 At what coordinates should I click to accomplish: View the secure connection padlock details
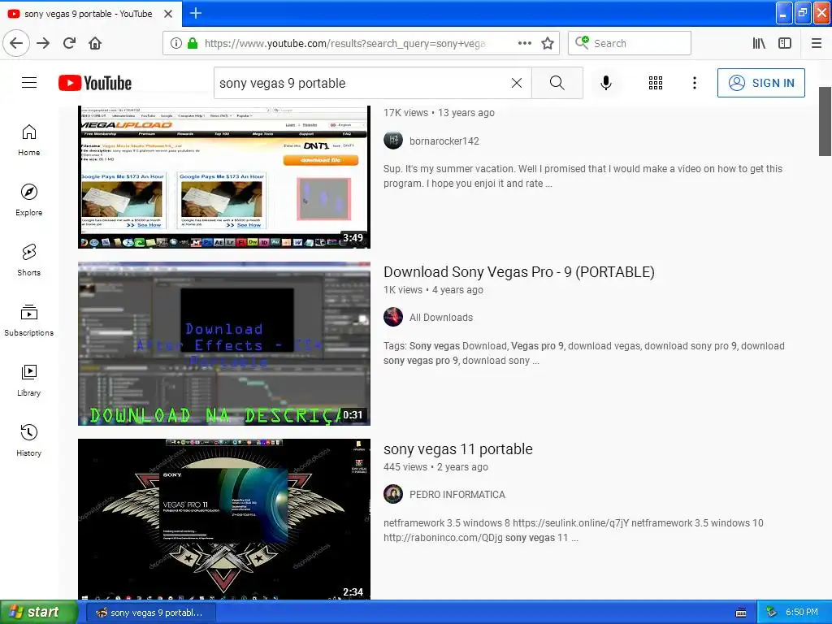(x=193, y=43)
